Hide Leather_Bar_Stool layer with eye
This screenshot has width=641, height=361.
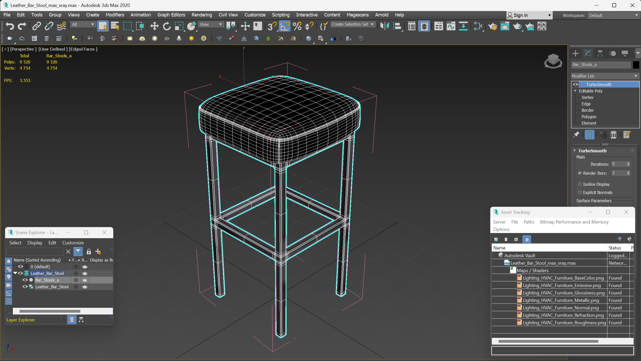(x=20, y=273)
